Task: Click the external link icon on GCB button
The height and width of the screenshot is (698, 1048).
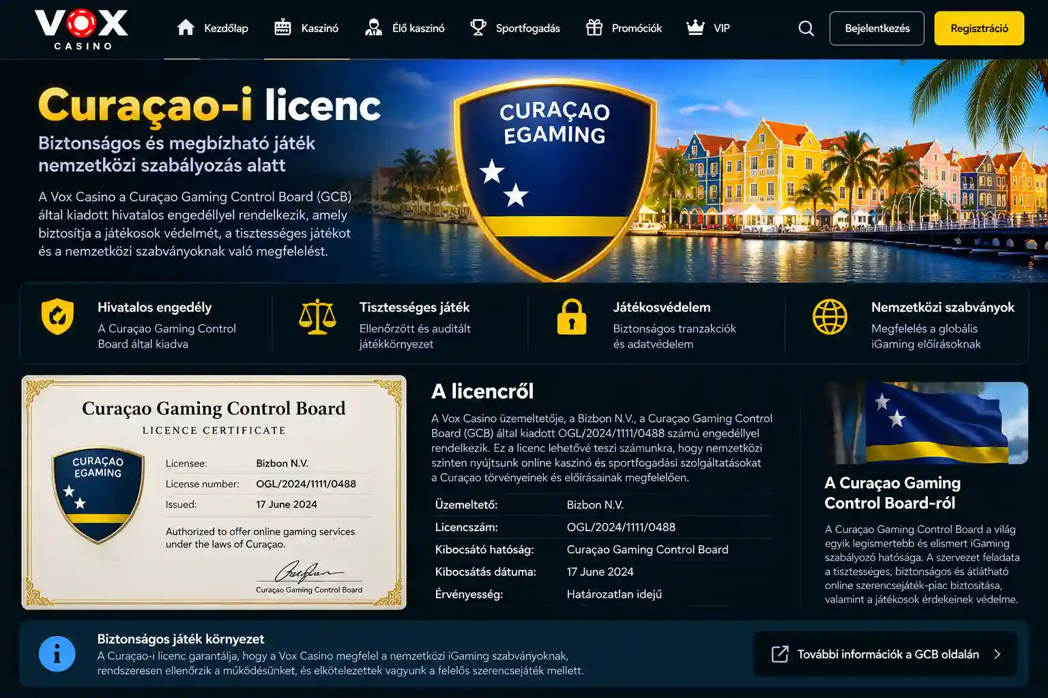Action: point(780,654)
